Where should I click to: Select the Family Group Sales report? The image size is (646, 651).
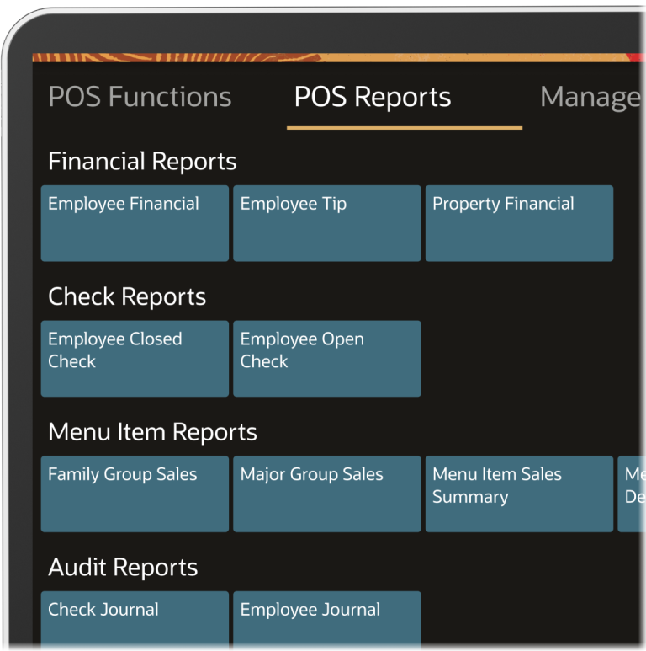coord(135,494)
